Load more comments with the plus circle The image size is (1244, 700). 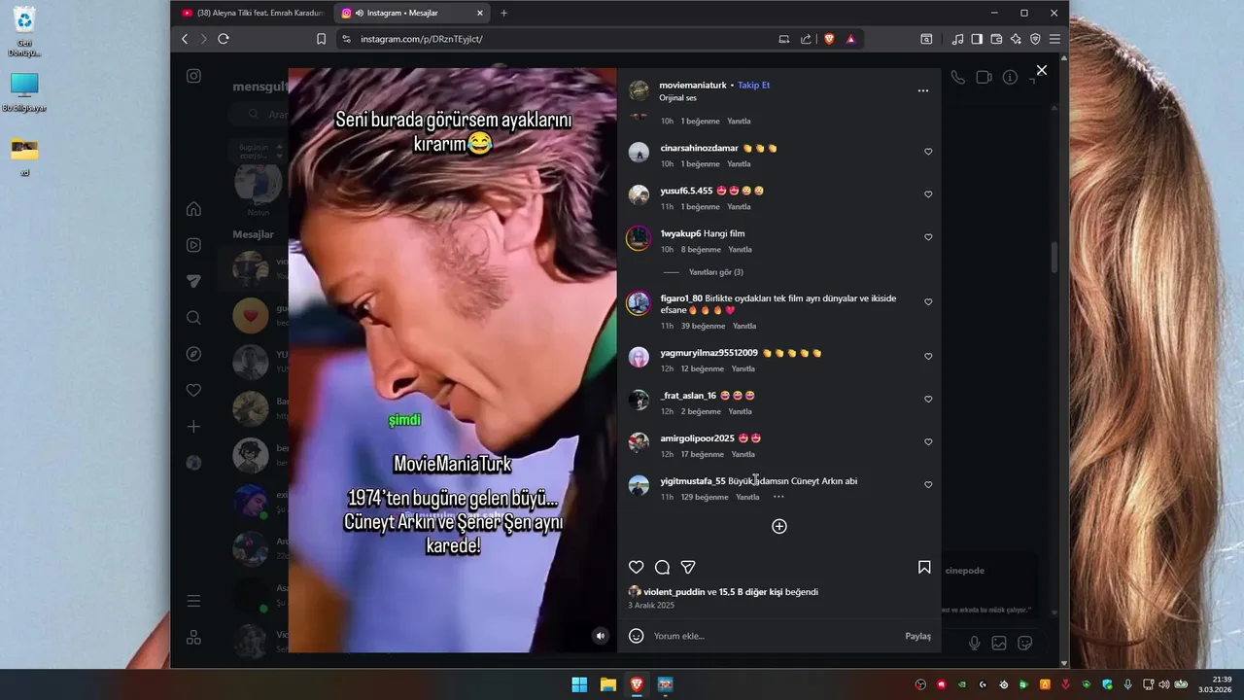779,526
